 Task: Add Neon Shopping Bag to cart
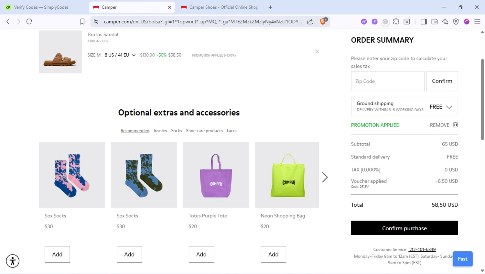[274, 254]
